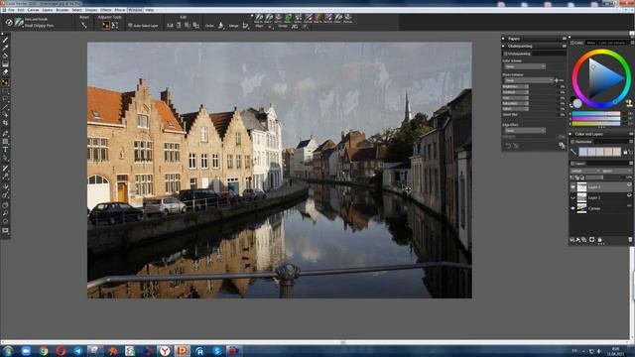
Task: Click the Reset tool icon
Action: [x=83, y=25]
